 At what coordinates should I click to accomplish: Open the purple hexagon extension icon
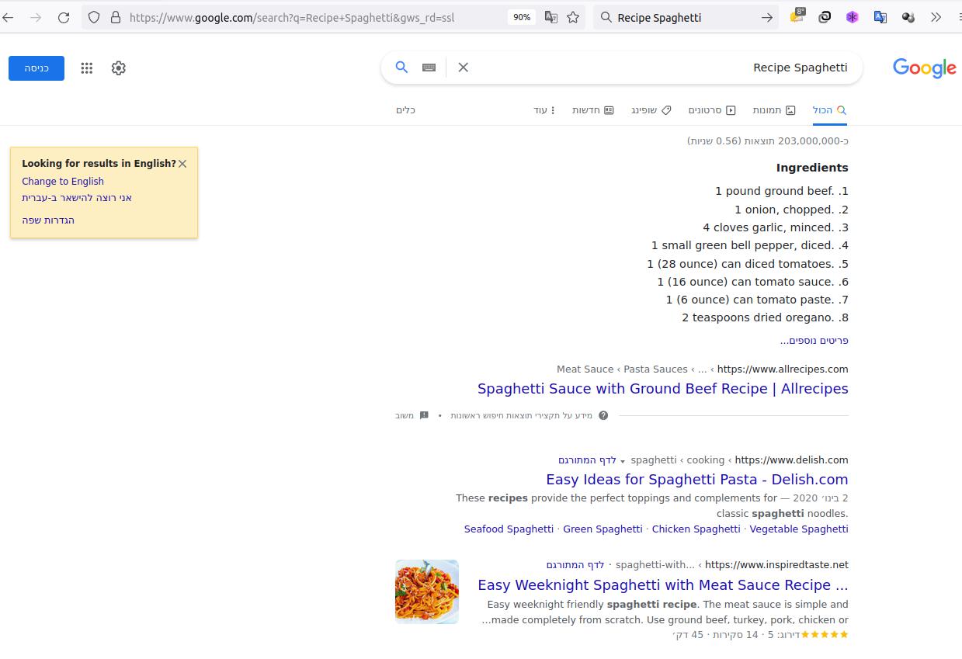point(853,17)
